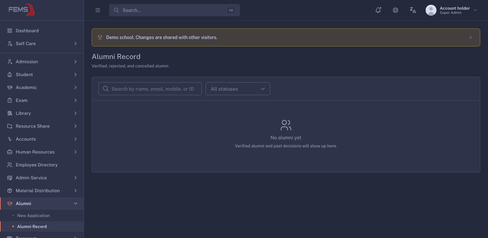The image size is (488, 238).
Task: Click the demo school banner warning icon
Action: pos(100,37)
